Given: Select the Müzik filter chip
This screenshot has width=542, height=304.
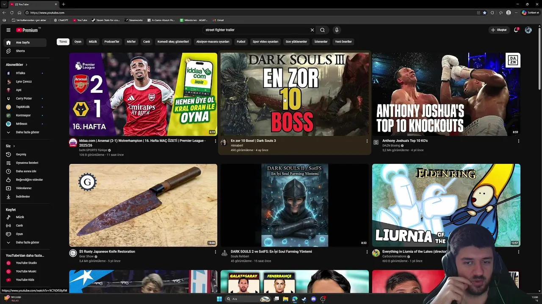Looking at the screenshot, I should pyautogui.click(x=93, y=42).
